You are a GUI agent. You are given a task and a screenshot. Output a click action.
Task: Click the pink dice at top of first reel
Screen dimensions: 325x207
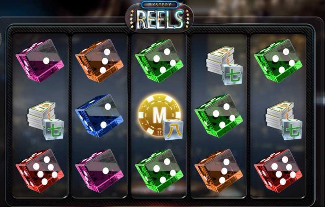tap(40, 60)
